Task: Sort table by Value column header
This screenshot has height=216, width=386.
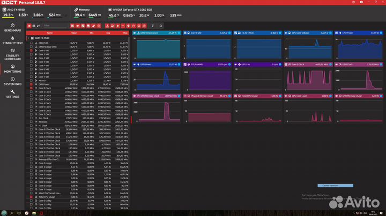Action: pyautogui.click(x=74, y=33)
